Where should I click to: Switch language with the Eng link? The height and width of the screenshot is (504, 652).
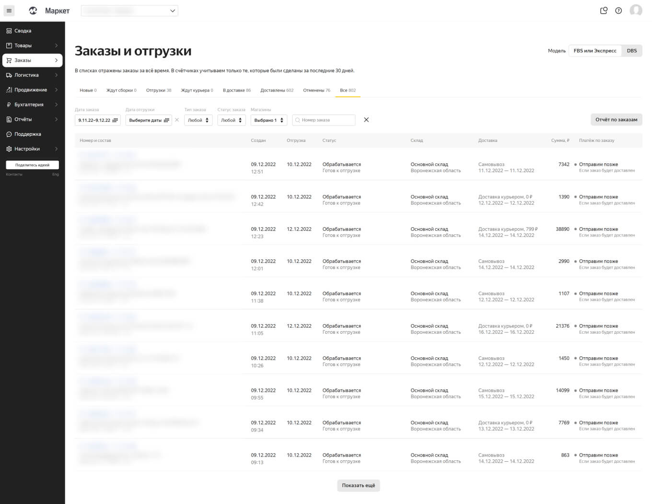[x=56, y=175]
